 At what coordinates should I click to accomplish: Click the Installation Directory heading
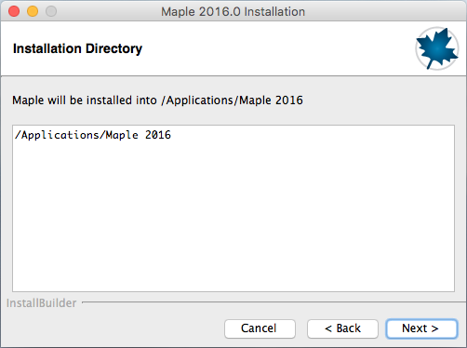coord(77,48)
